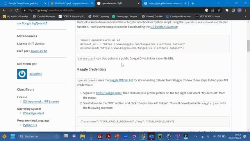Open Microsoft Teams from the taskbar
Screen dimensions: 250x141
click(177, 136)
